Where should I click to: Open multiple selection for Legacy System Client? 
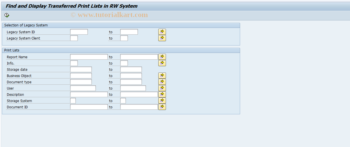tap(162, 38)
